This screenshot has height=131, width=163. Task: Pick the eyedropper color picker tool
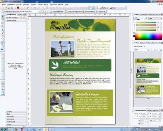(146, 19)
